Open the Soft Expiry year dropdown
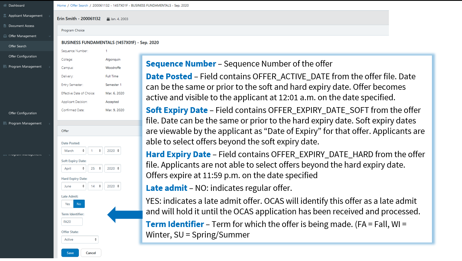The width and height of the screenshot is (462, 261). tap(113, 168)
